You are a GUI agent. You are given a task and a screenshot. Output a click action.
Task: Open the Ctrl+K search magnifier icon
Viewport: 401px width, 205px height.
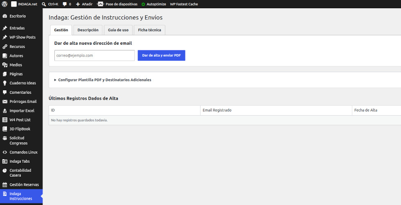44,4
